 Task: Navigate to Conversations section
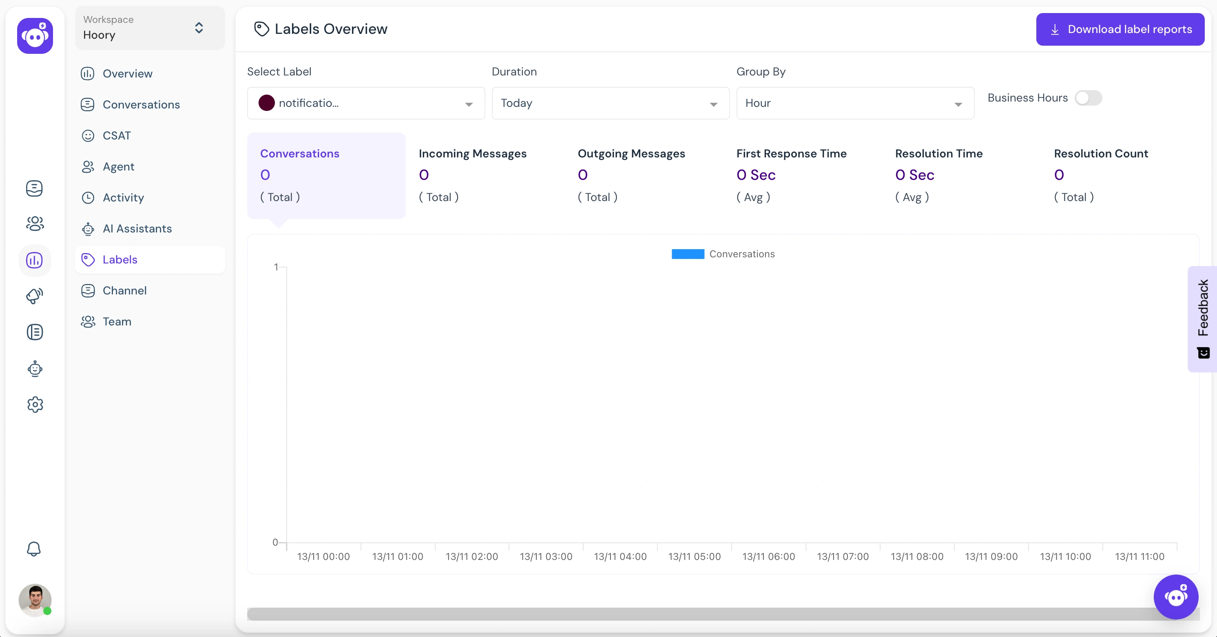(141, 104)
